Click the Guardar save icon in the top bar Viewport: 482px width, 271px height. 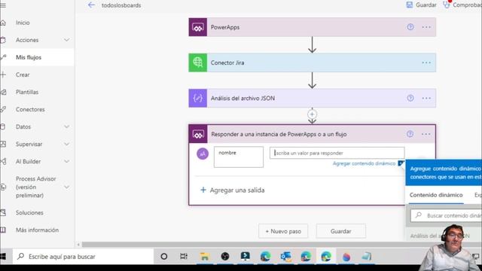point(410,5)
